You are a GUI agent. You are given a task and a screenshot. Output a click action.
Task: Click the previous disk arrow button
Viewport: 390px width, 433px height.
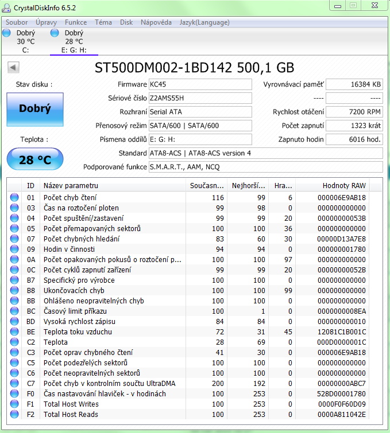click(13, 67)
